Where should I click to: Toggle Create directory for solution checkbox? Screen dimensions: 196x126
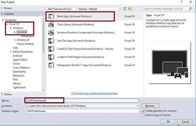tap(143, 111)
